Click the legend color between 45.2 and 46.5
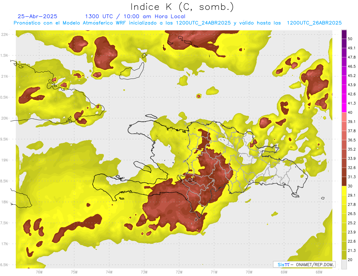This screenshot has width=358, height=276. pos(344,71)
